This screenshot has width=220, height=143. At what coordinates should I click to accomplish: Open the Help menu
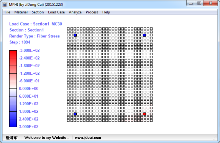[x=106, y=12]
